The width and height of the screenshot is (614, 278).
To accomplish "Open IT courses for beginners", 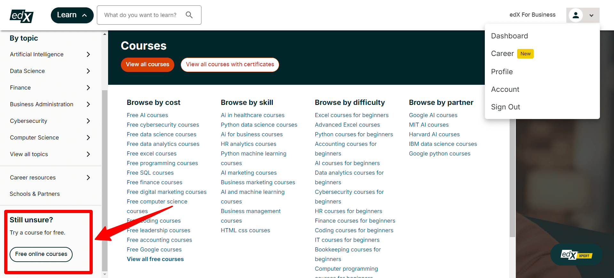I will click(347, 240).
